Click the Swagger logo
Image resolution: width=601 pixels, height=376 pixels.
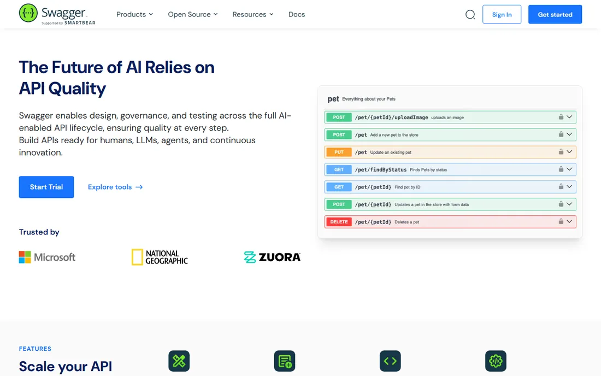pos(57,14)
